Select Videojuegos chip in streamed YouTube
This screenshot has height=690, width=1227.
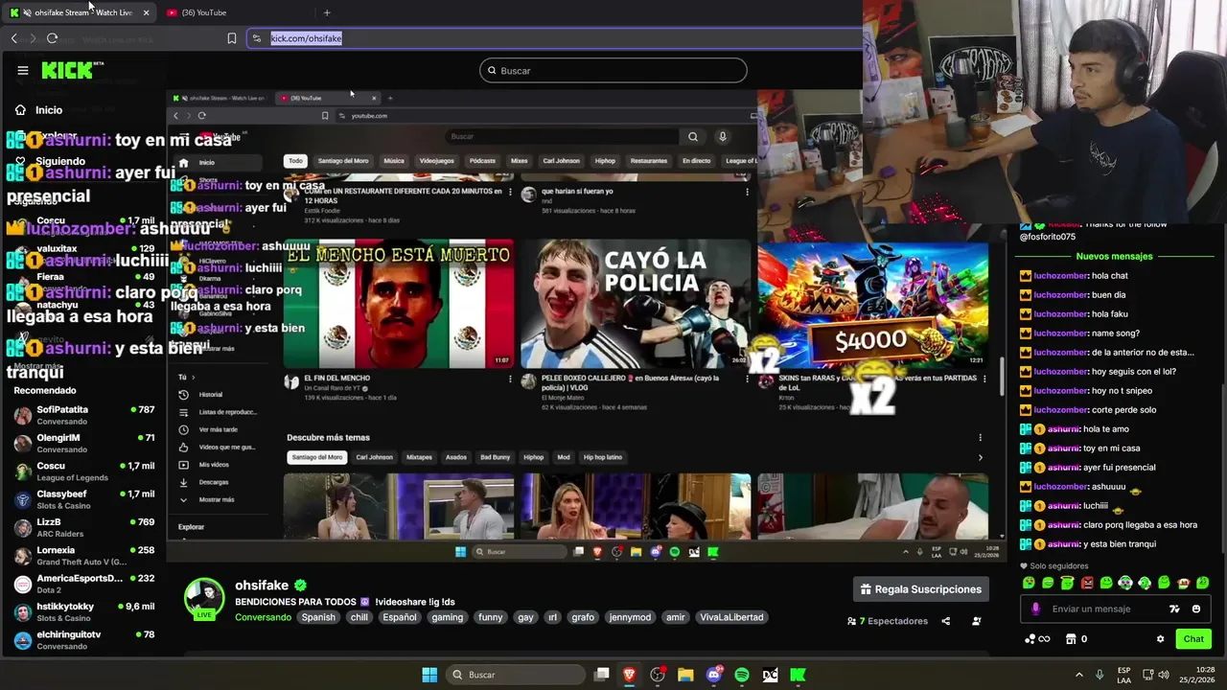click(x=436, y=161)
